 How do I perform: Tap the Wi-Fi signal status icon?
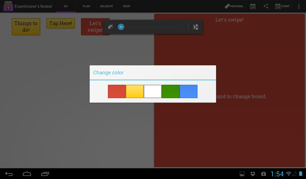coord(289,174)
